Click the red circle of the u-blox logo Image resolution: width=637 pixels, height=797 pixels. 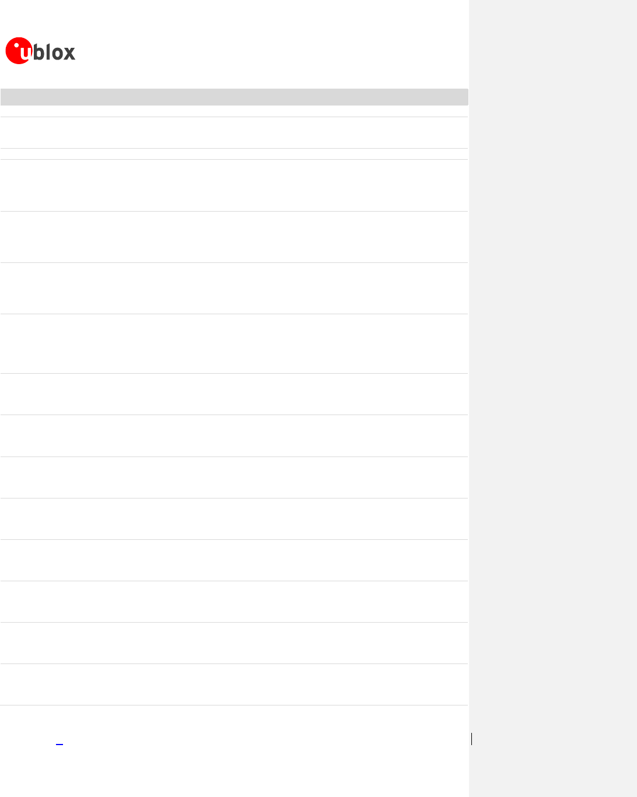(19, 51)
